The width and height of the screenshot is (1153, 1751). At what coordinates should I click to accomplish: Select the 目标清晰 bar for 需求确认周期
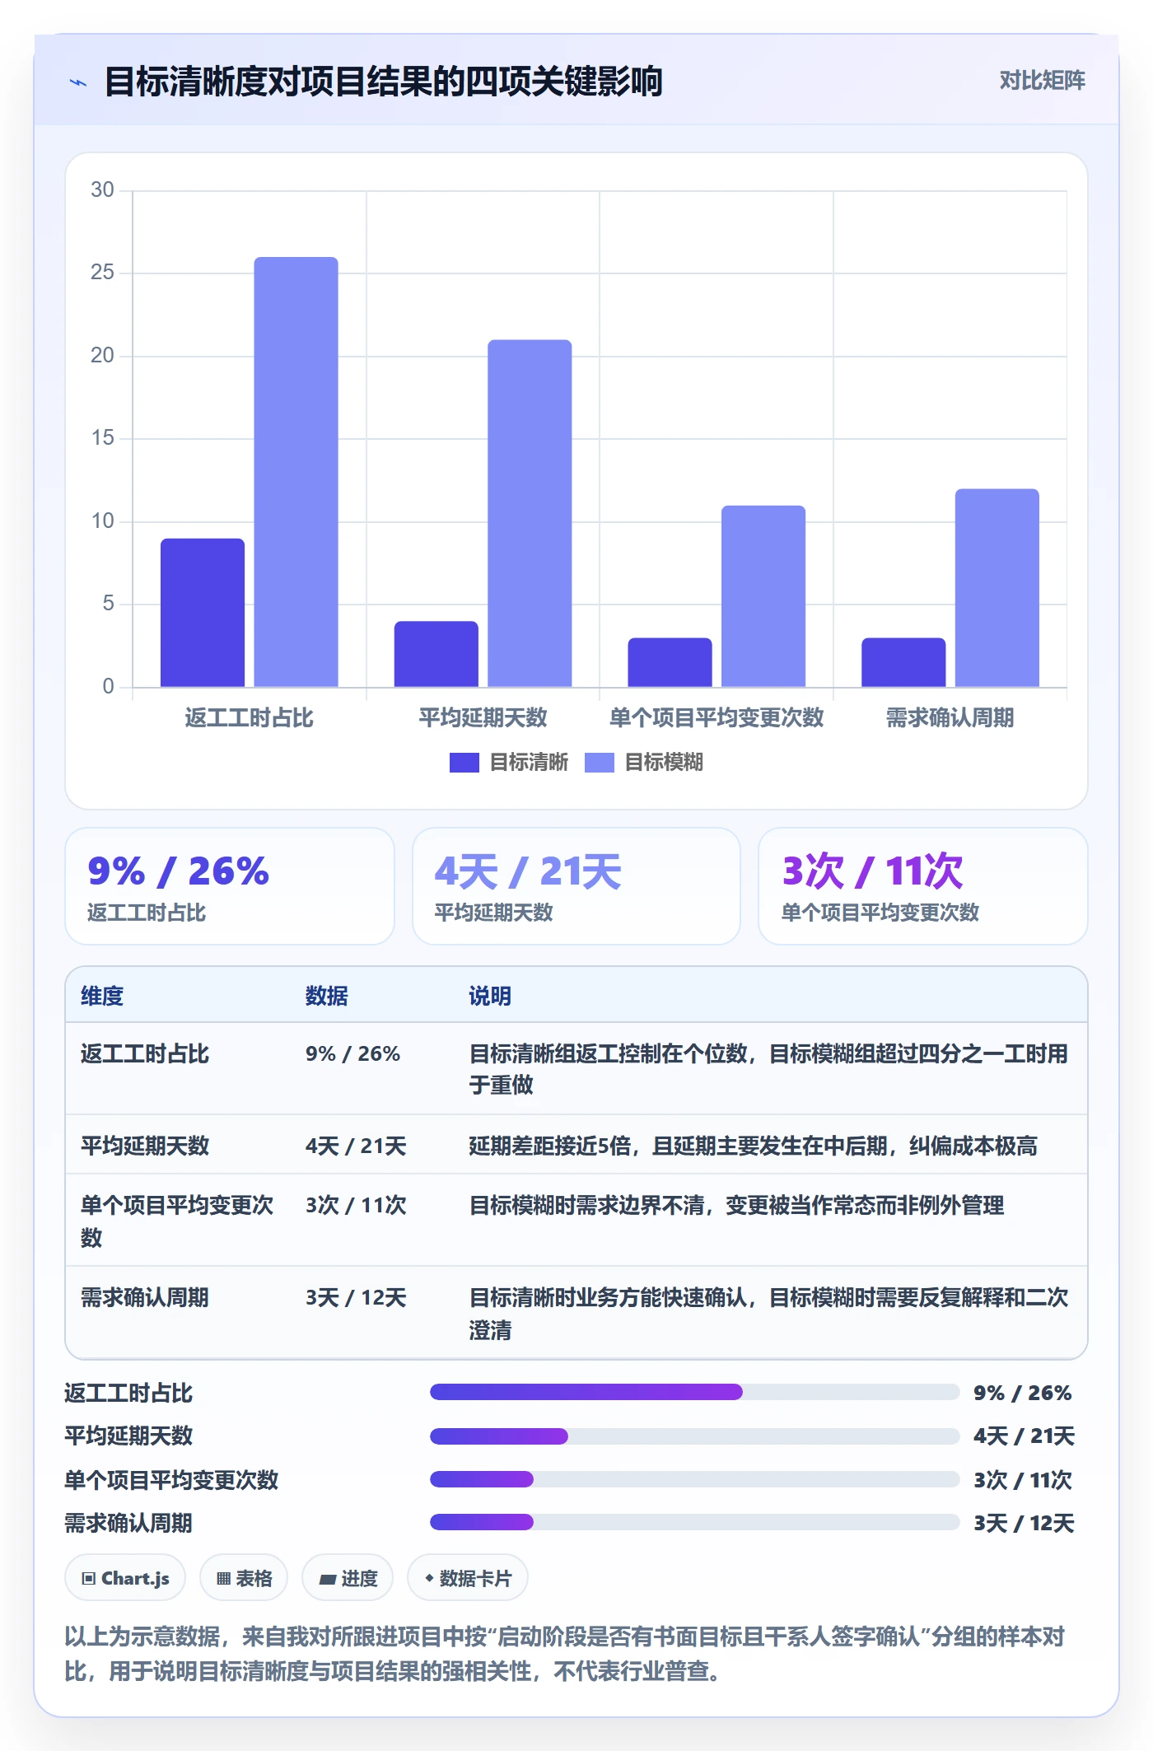(x=903, y=662)
